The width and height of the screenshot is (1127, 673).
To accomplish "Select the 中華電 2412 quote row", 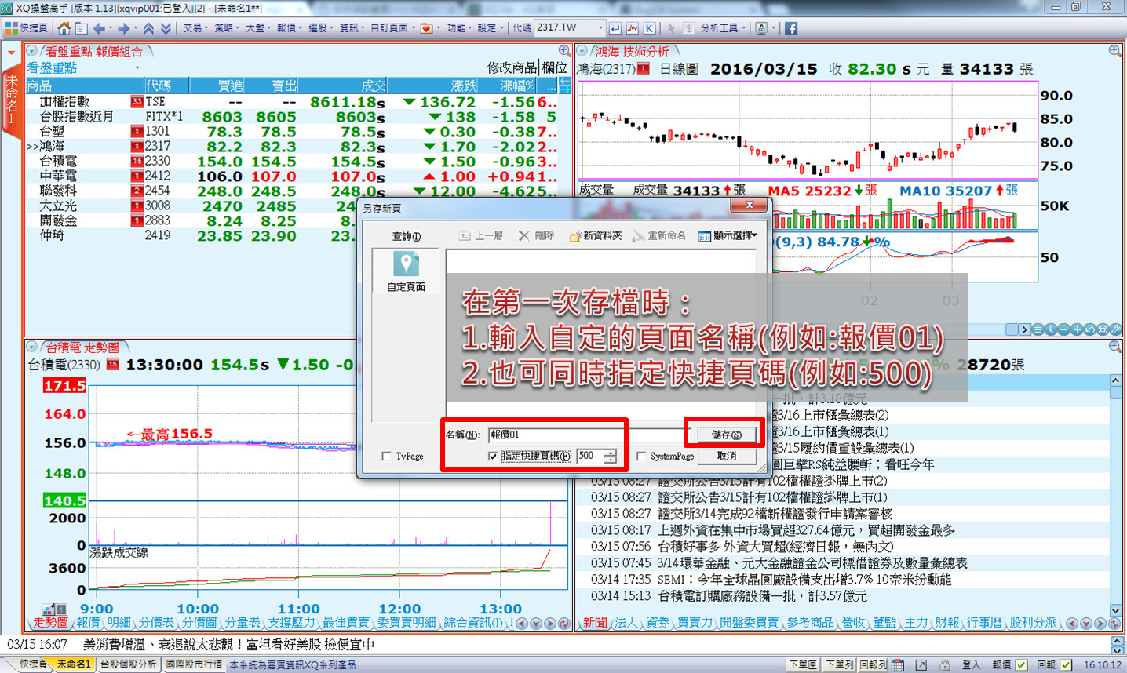I will pos(292,176).
